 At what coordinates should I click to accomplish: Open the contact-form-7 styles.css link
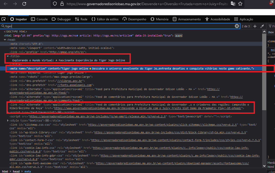(176, 140)
